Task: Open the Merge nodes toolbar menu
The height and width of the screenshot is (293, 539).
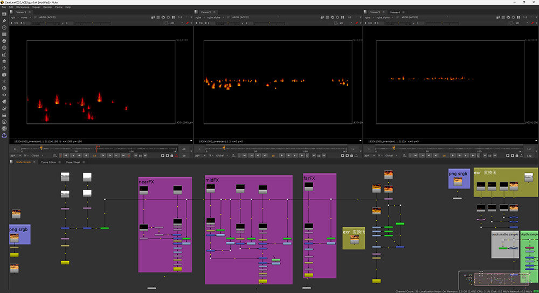Action: pyautogui.click(x=4, y=61)
